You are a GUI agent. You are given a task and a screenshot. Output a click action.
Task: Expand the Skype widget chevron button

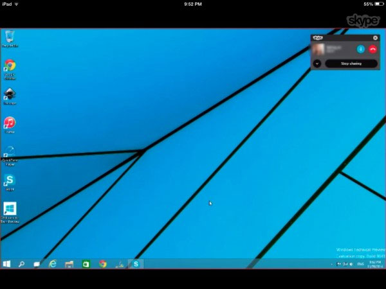point(317,64)
